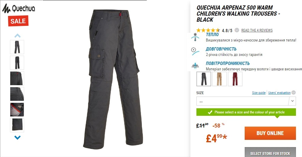The width and height of the screenshot is (302, 157).
Task: Click the breathability feature icon
Action: pyautogui.click(x=195, y=66)
